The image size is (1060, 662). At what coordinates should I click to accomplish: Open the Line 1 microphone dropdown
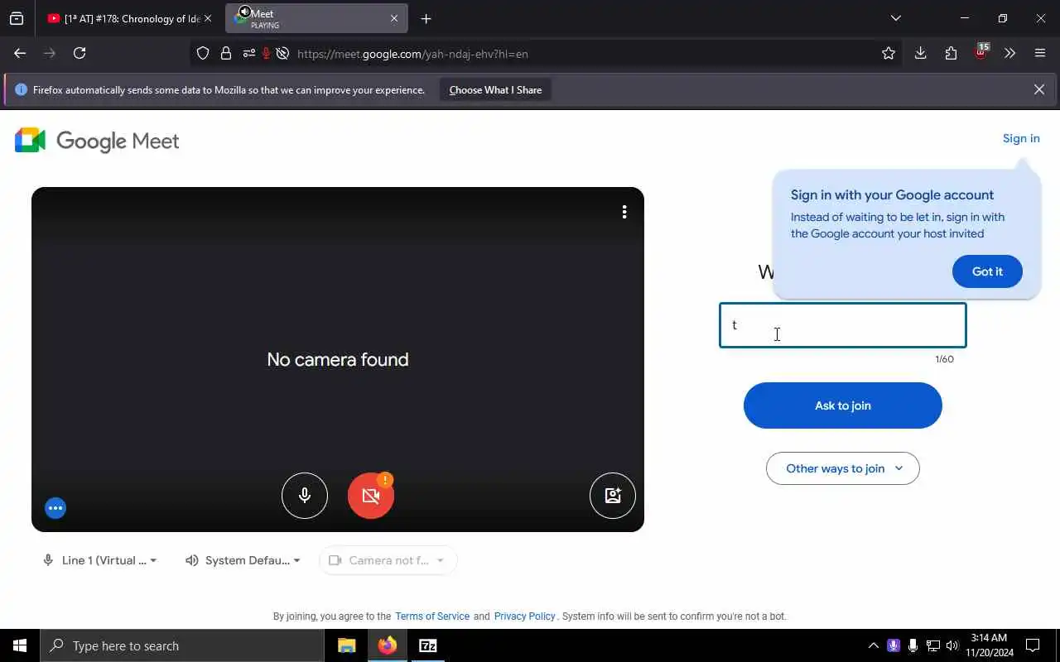pos(99,560)
